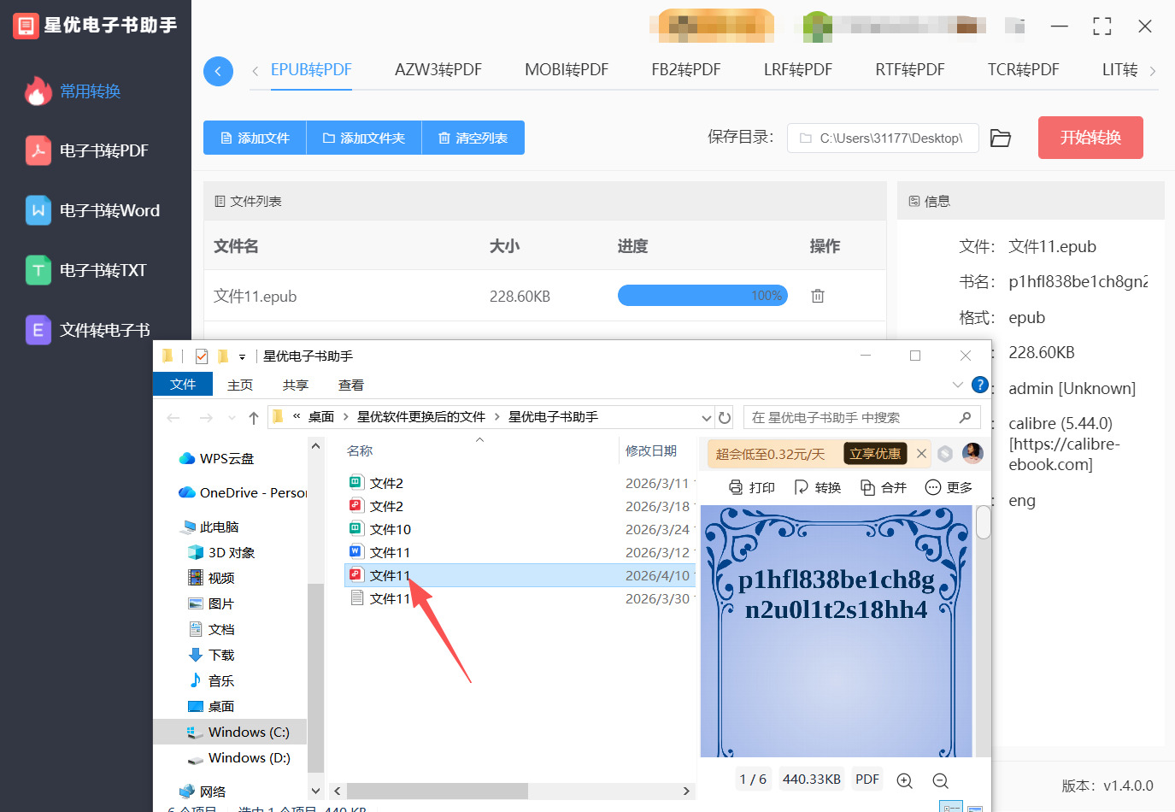Click the Explorer refresh icon
Viewport: 1175px width, 812px height.
[725, 418]
